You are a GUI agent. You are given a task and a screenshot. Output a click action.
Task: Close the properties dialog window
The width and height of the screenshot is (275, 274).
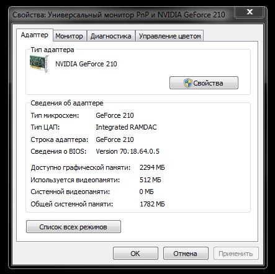tap(250, 12)
